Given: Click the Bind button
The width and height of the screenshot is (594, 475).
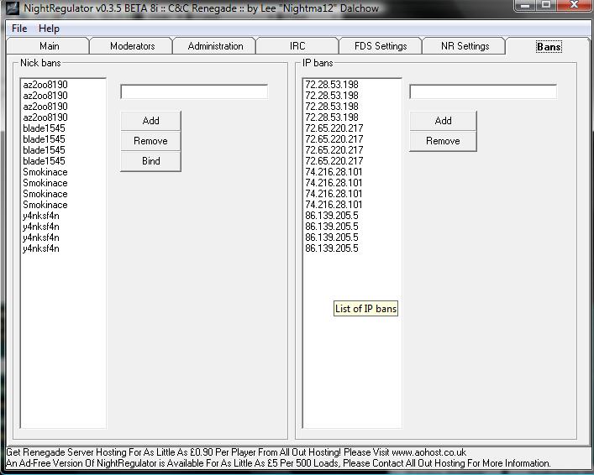Looking at the screenshot, I should point(150,161).
